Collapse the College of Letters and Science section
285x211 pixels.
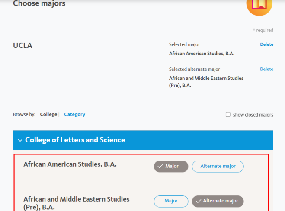(75, 140)
